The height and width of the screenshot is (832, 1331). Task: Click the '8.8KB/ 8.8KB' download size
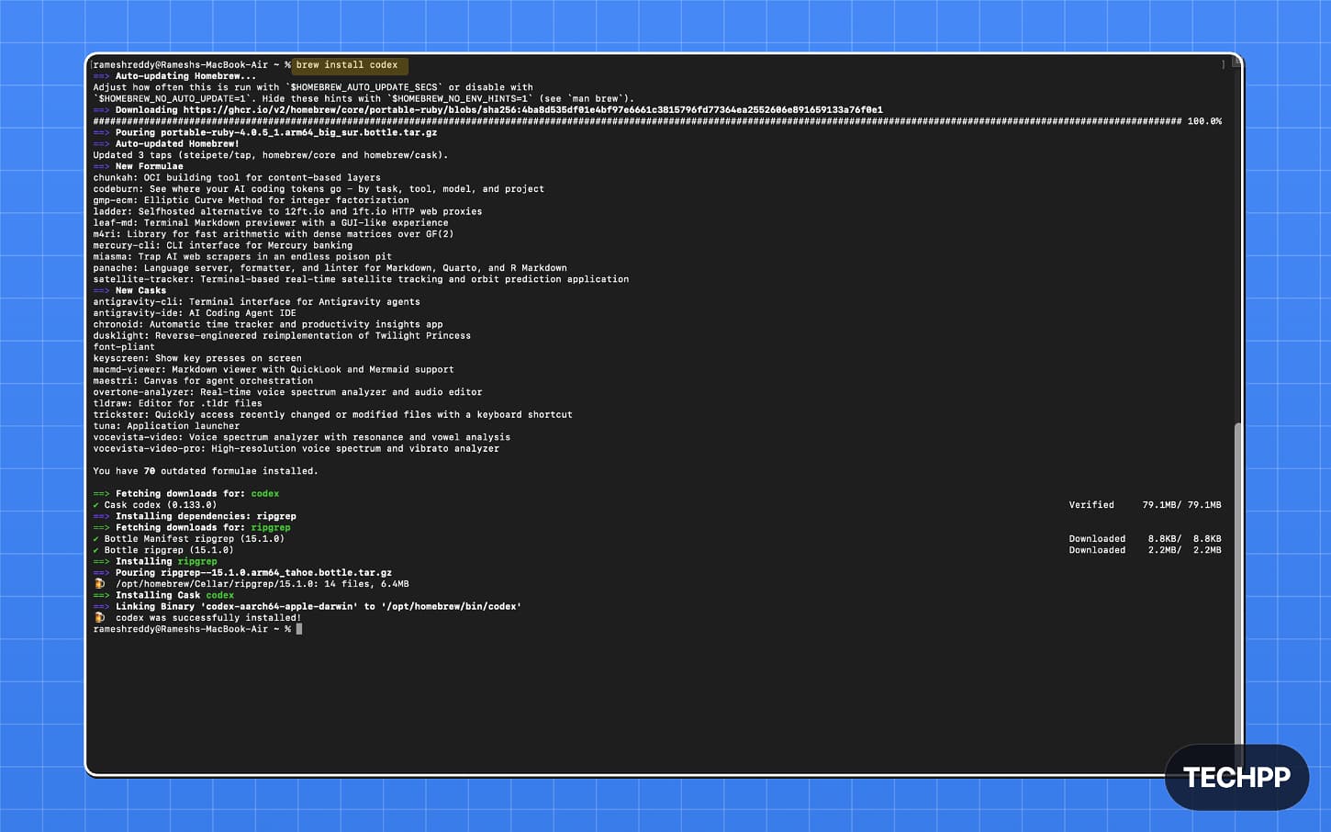coord(1184,539)
